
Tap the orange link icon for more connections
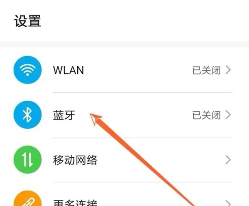click(x=28, y=200)
